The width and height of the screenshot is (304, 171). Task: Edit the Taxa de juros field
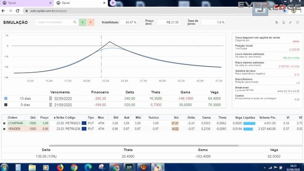point(213,22)
